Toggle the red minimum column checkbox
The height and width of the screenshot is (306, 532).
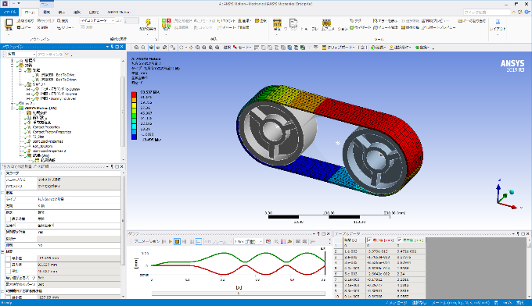(x=369, y=240)
